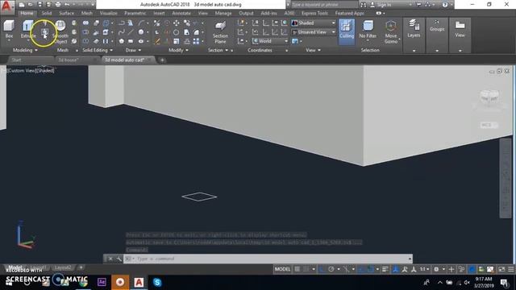Screen dimensions: 516x290
Task: Click the Array icon in Modify panel
Action: tap(196, 41)
